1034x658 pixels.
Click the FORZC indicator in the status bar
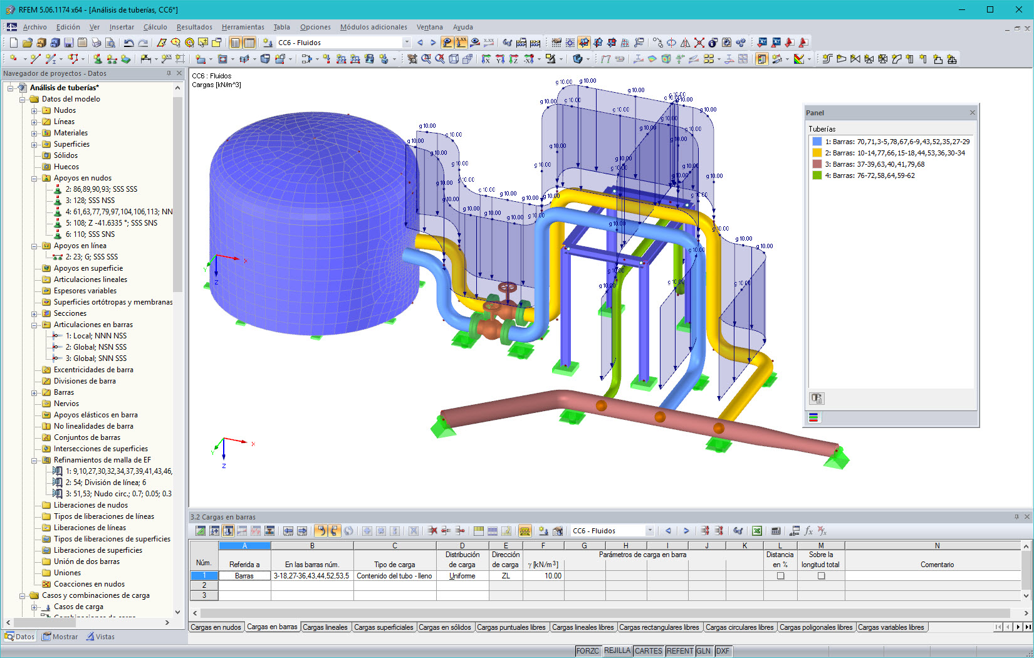[x=588, y=651]
